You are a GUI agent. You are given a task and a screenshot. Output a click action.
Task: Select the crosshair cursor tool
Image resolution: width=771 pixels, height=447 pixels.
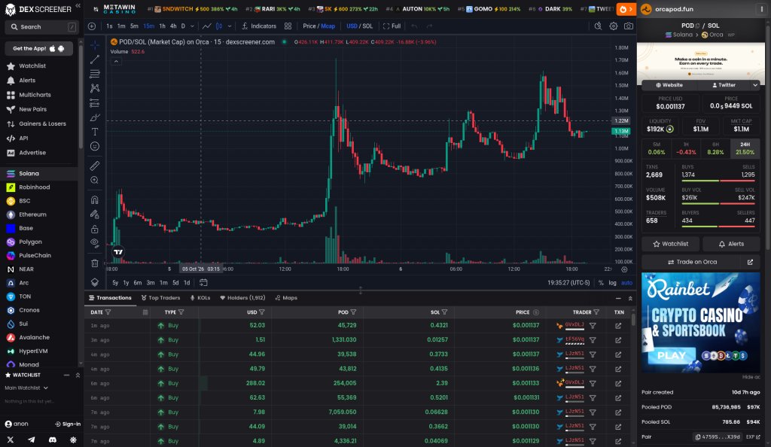pyautogui.click(x=94, y=45)
